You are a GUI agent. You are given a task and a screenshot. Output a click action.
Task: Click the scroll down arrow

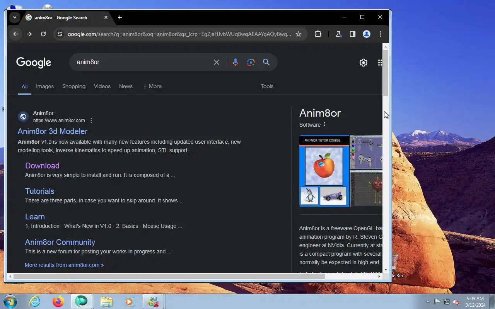386,270
